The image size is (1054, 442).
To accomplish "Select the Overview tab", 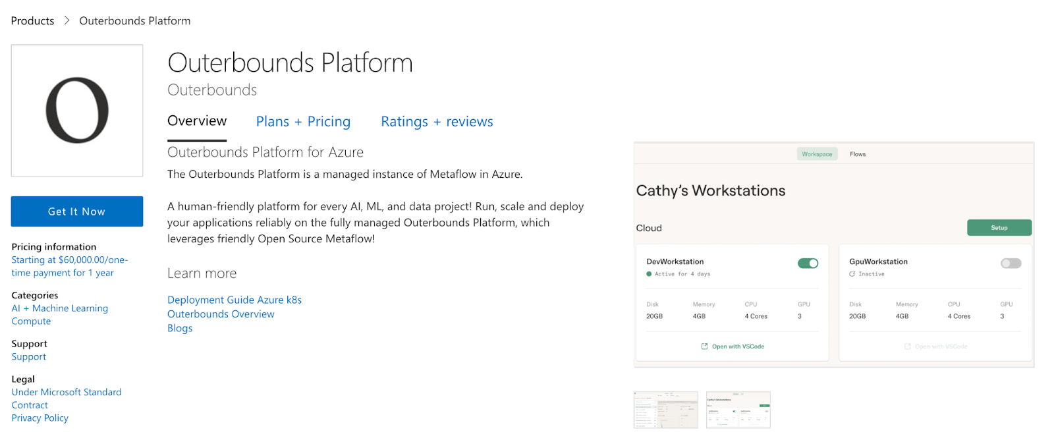I will (197, 121).
